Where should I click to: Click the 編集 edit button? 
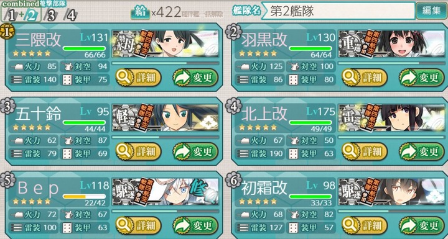431,11
